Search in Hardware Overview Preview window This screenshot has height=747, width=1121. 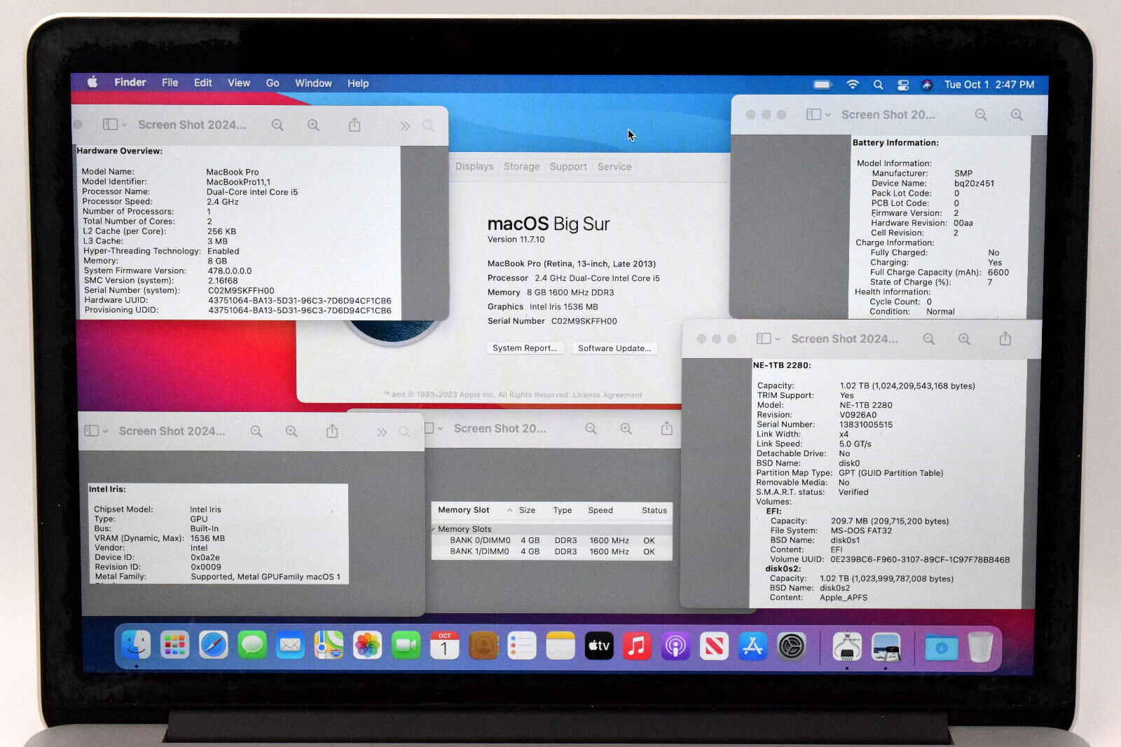click(x=428, y=125)
